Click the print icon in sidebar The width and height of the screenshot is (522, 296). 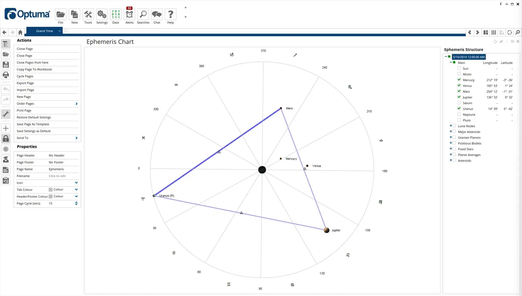(6, 75)
